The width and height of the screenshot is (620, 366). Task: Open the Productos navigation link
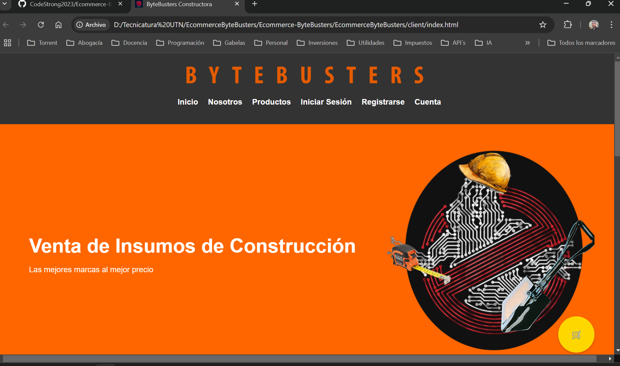(271, 102)
